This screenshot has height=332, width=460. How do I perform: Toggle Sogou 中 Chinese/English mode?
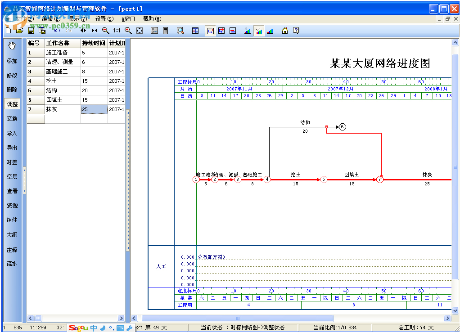(x=94, y=328)
